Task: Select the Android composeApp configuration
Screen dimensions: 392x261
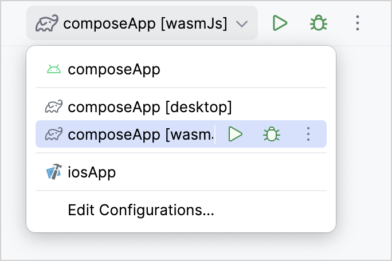Action: point(113,70)
